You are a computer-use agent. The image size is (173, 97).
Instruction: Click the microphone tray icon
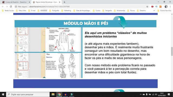click(147, 95)
